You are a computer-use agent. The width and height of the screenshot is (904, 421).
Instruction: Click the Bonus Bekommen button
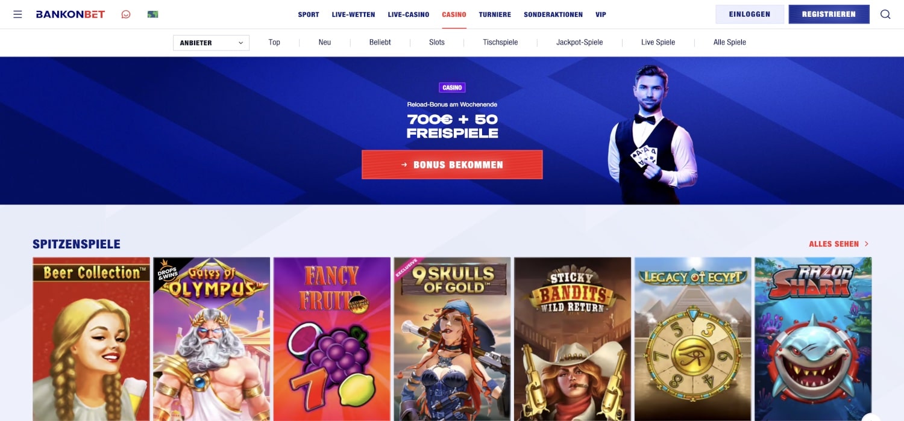452,165
